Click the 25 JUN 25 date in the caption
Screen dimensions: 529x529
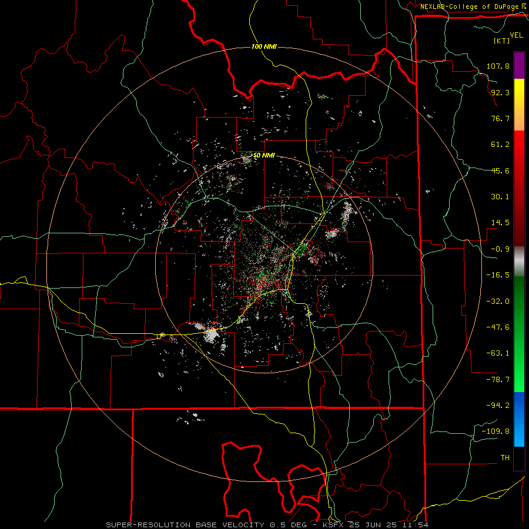(373, 525)
